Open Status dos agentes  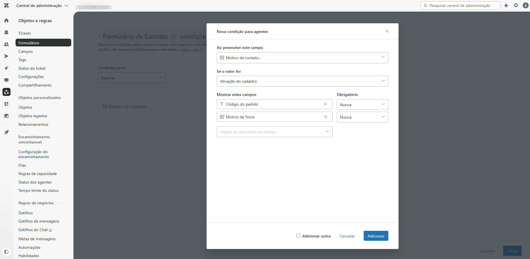point(35,182)
